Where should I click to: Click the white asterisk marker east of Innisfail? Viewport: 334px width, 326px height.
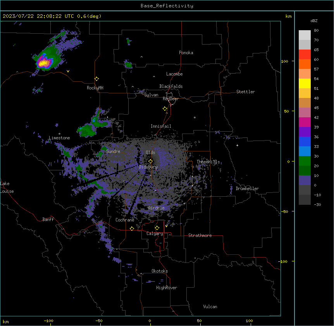pos(195,117)
